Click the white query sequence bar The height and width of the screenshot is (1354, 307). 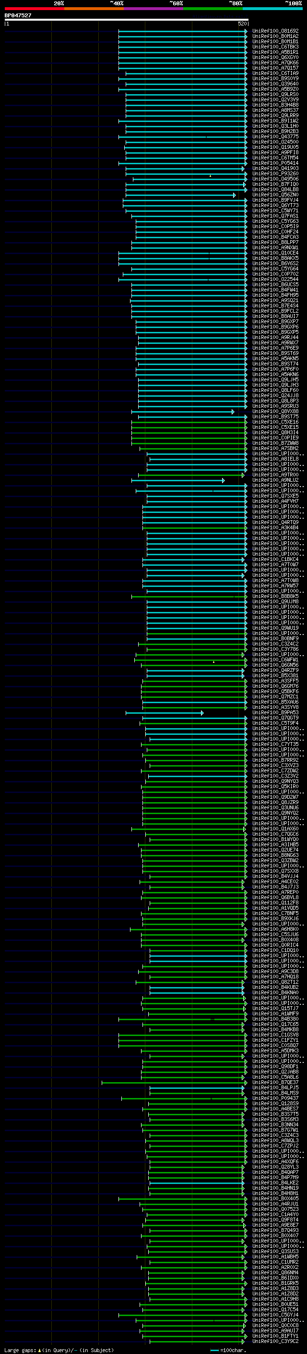coord(126,19)
